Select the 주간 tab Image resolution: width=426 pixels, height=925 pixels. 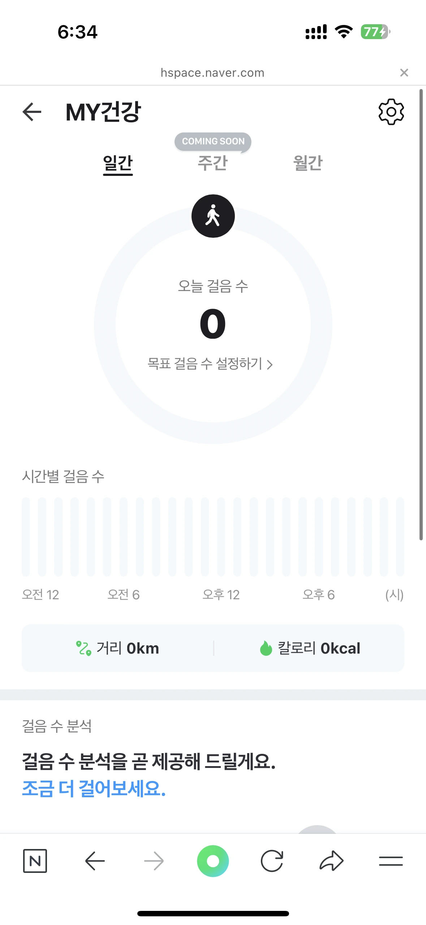(213, 163)
